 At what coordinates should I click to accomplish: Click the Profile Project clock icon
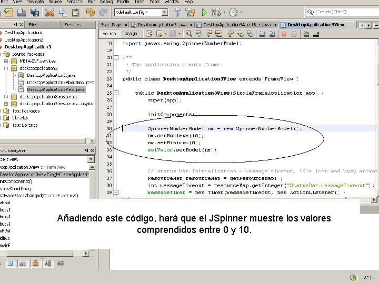point(233,12)
